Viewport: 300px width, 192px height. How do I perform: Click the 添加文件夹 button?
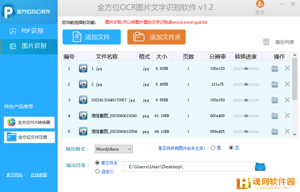157,37
